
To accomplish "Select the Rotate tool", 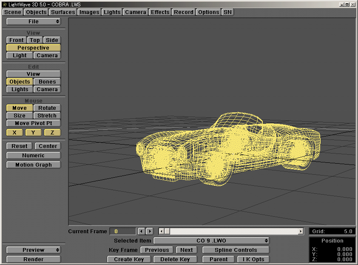I will click(47, 108).
